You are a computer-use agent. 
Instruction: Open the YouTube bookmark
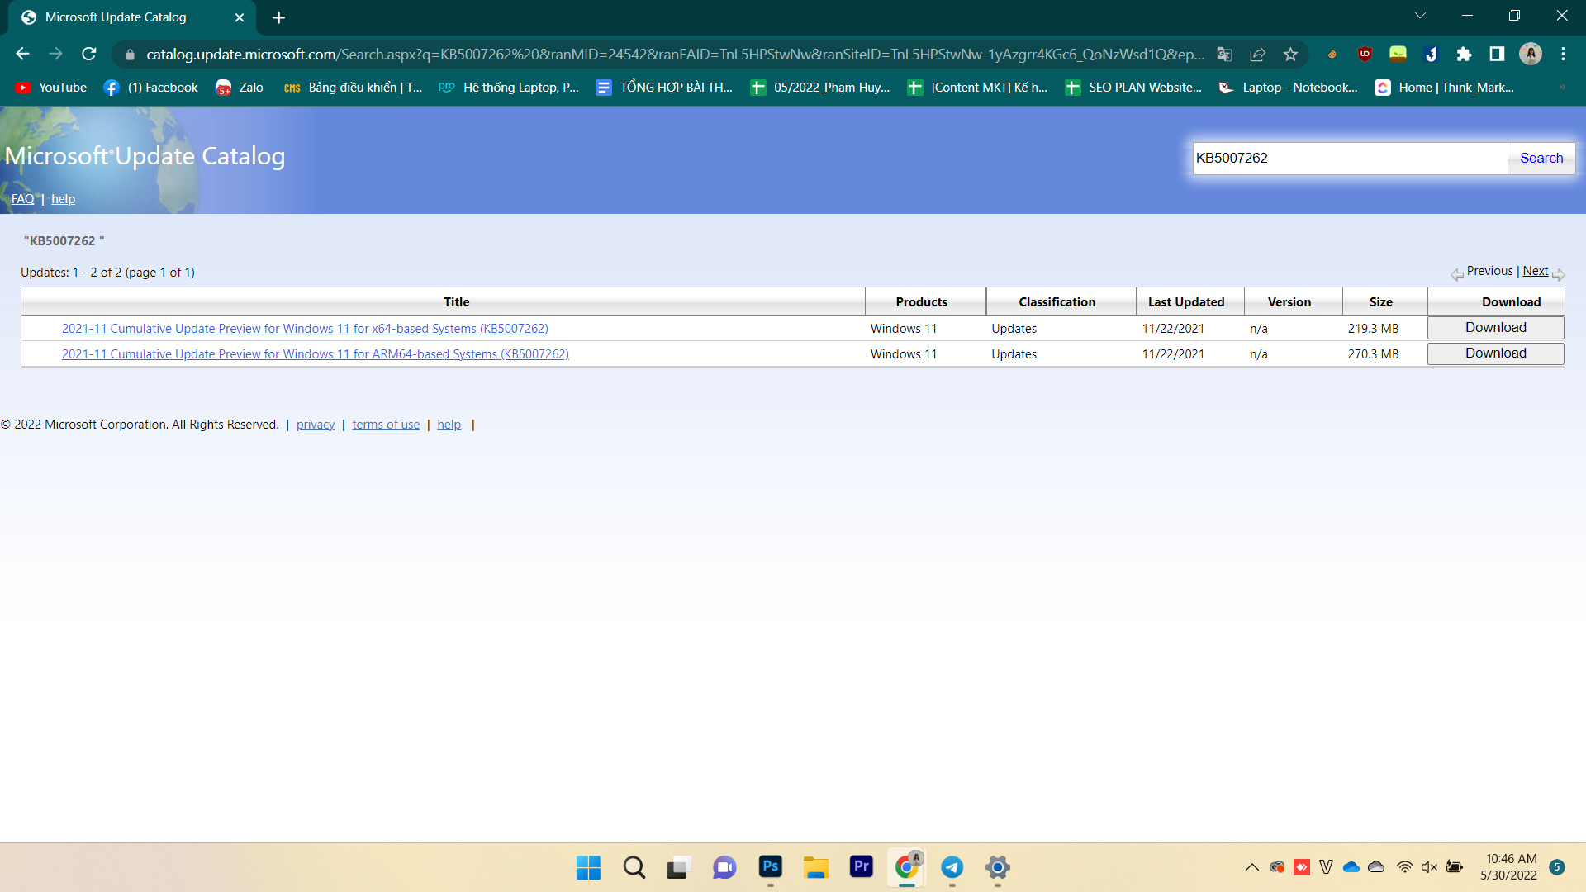click(x=51, y=88)
